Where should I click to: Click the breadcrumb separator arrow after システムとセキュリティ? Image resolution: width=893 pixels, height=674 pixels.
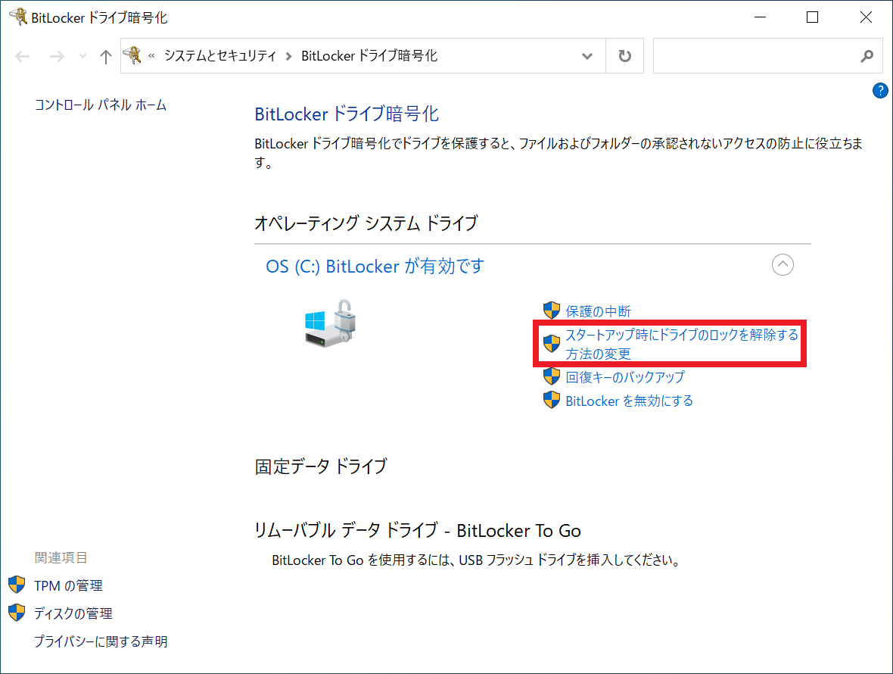coord(289,56)
